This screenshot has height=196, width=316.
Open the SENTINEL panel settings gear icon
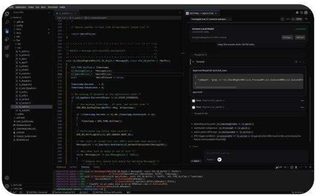tap(297, 13)
